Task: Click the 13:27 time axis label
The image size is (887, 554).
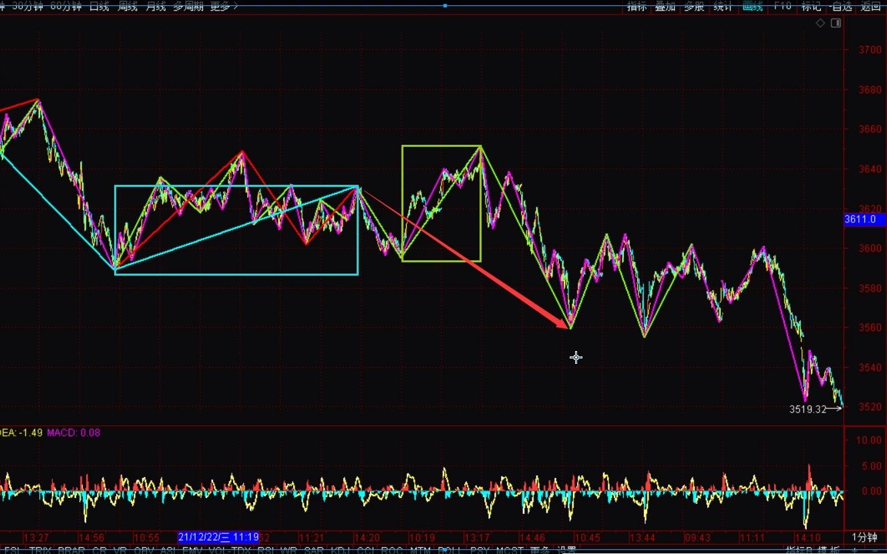Action: (x=36, y=537)
